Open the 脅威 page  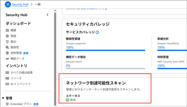tap(13, 36)
